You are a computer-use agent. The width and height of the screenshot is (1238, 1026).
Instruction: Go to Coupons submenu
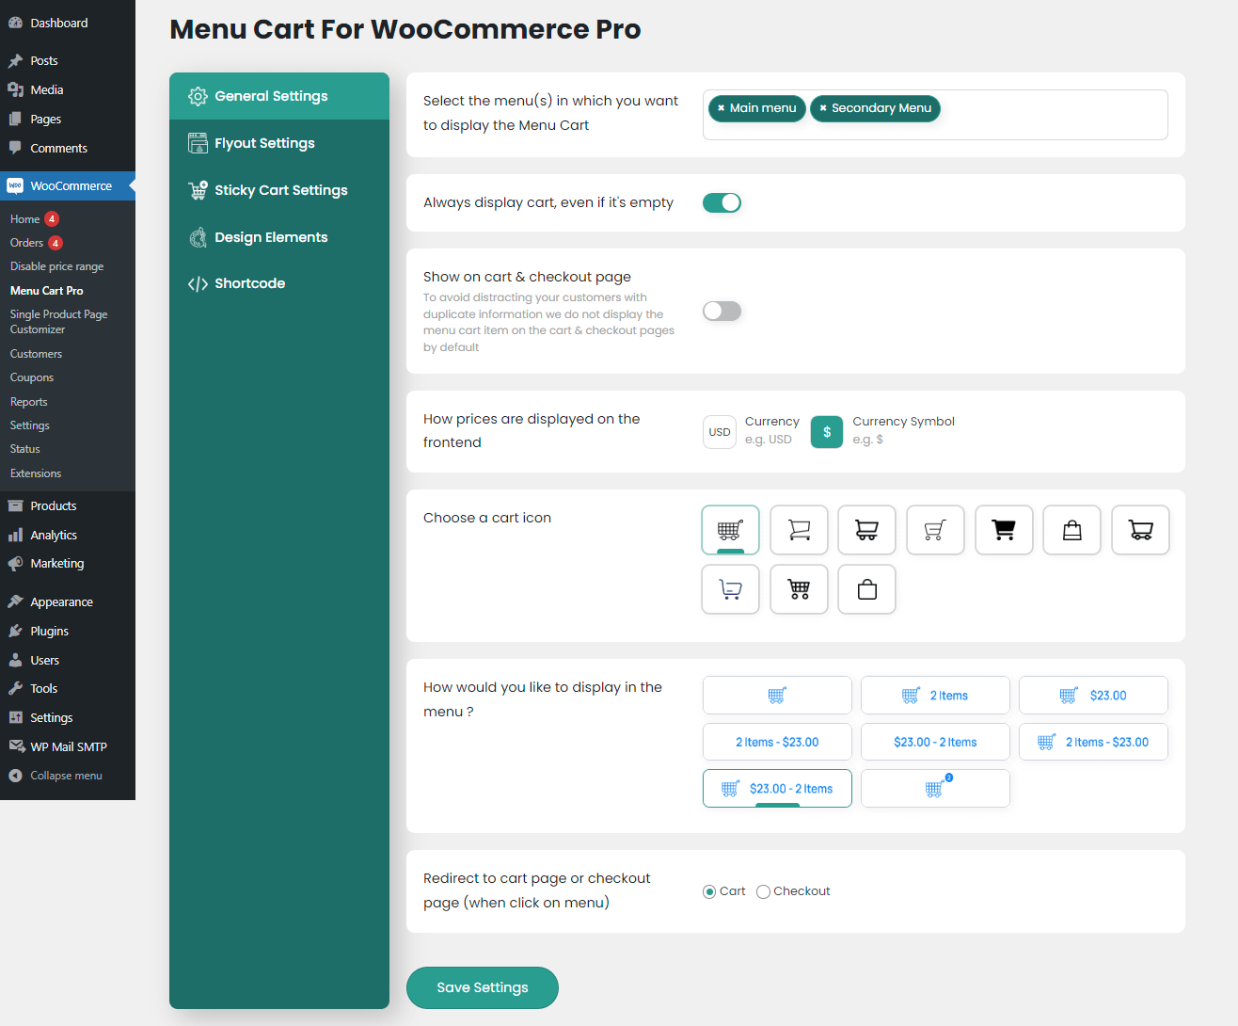[x=32, y=377]
